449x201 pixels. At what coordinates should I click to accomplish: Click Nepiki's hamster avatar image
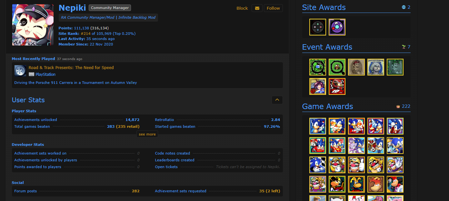click(x=33, y=25)
